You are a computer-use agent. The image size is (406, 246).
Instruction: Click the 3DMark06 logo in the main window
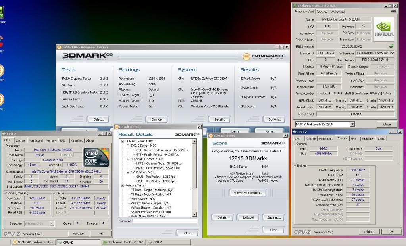click(87, 56)
